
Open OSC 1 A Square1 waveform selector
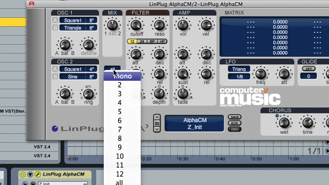coord(73,21)
